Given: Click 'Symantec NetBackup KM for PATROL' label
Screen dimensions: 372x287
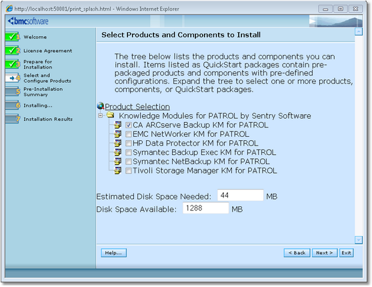Looking at the screenshot, I should coord(201,162).
